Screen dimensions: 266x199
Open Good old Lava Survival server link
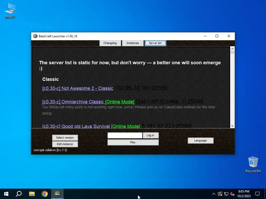(x=91, y=126)
